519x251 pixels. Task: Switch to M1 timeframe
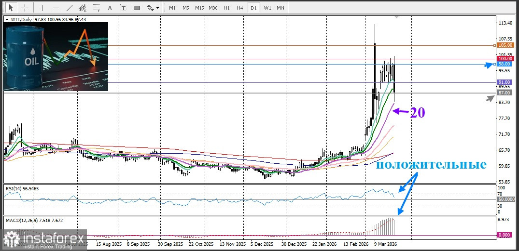(x=172, y=8)
